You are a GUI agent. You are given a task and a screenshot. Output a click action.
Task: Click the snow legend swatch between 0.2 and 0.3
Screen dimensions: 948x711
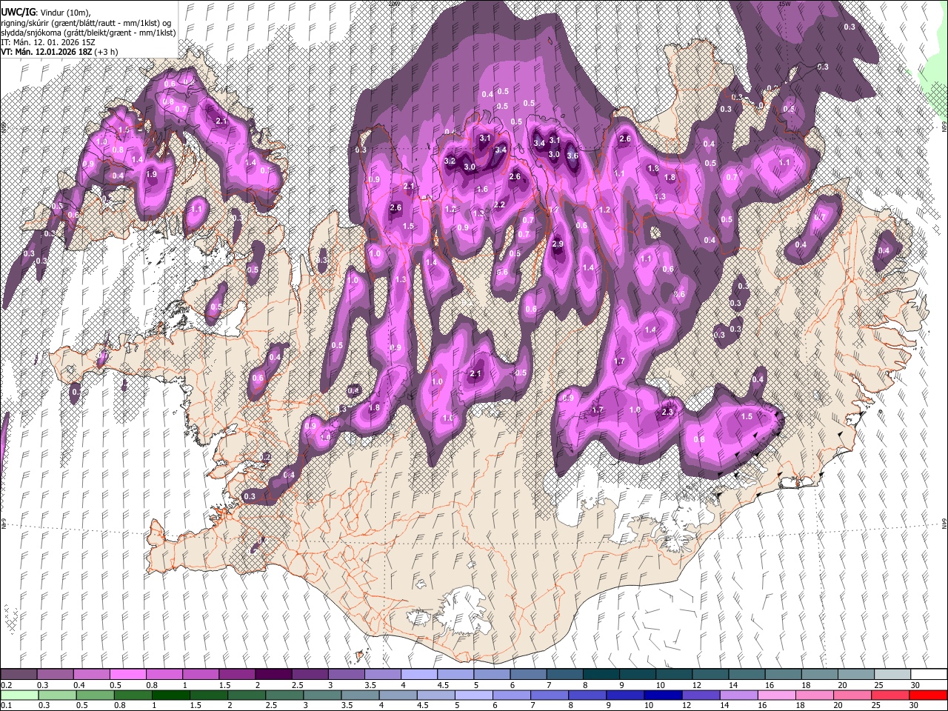(x=19, y=674)
